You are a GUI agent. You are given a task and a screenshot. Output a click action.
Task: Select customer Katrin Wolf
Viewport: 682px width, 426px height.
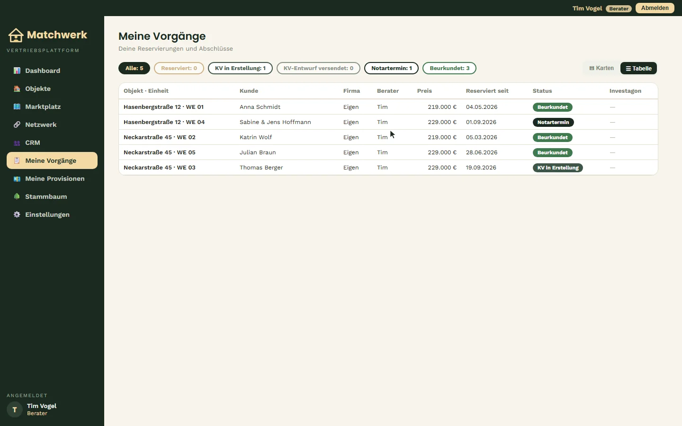256,137
